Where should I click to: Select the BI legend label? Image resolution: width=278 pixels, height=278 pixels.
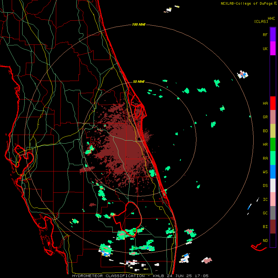[x=265, y=227]
